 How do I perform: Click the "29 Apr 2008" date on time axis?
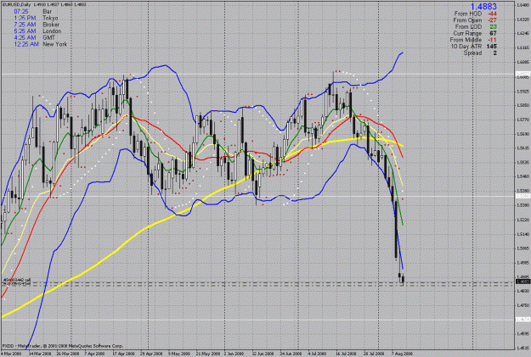pyautogui.click(x=150, y=354)
